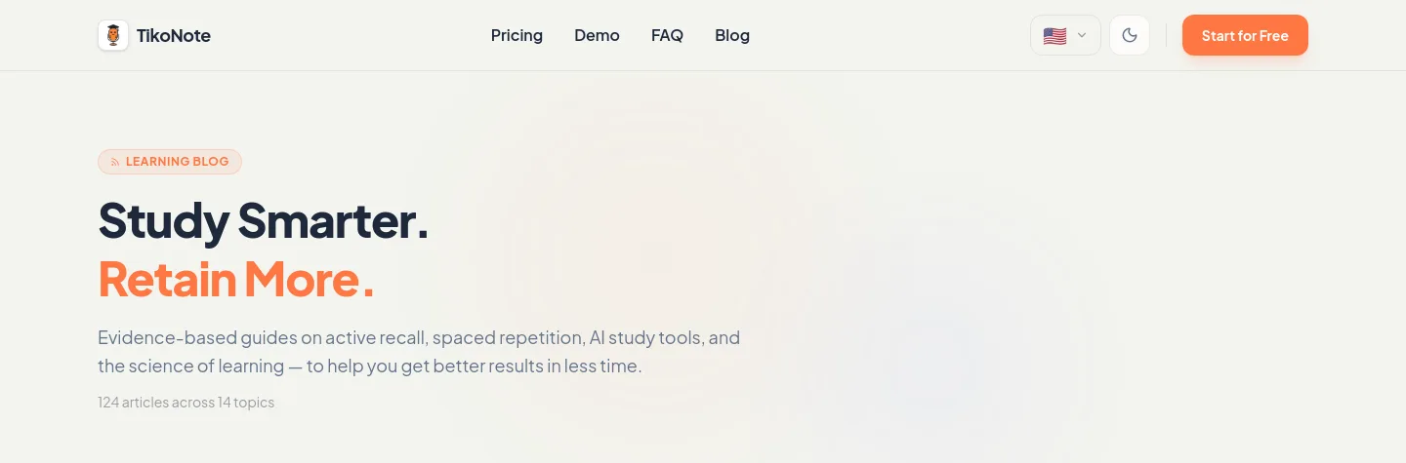Click the "124 articles across 14 topics" text

coord(186,402)
